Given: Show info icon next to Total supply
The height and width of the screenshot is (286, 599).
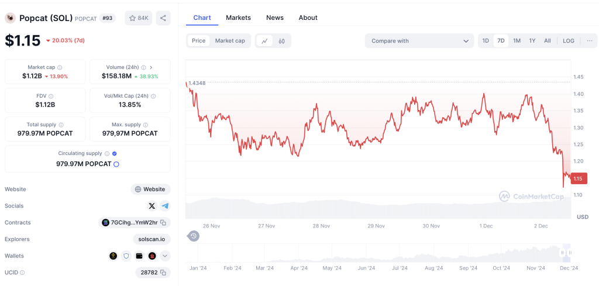Looking at the screenshot, I should pos(61,125).
